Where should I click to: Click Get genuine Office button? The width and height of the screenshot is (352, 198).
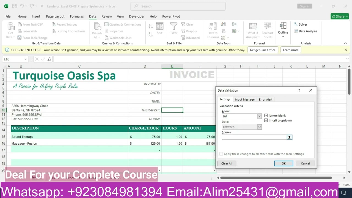(263, 50)
